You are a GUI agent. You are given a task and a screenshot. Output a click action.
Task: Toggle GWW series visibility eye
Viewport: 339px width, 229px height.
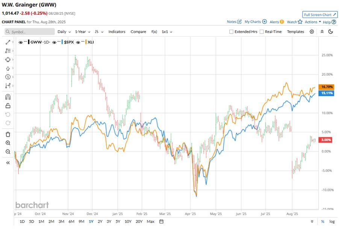[x=21, y=42]
